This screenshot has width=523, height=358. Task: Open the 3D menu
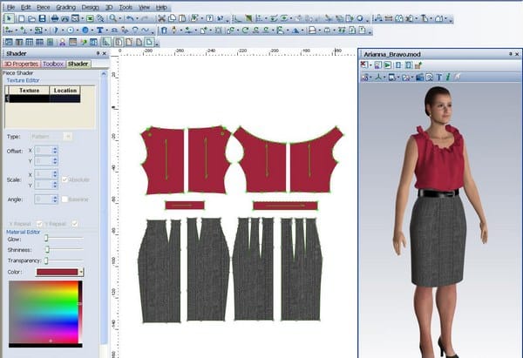pyautogui.click(x=109, y=7)
